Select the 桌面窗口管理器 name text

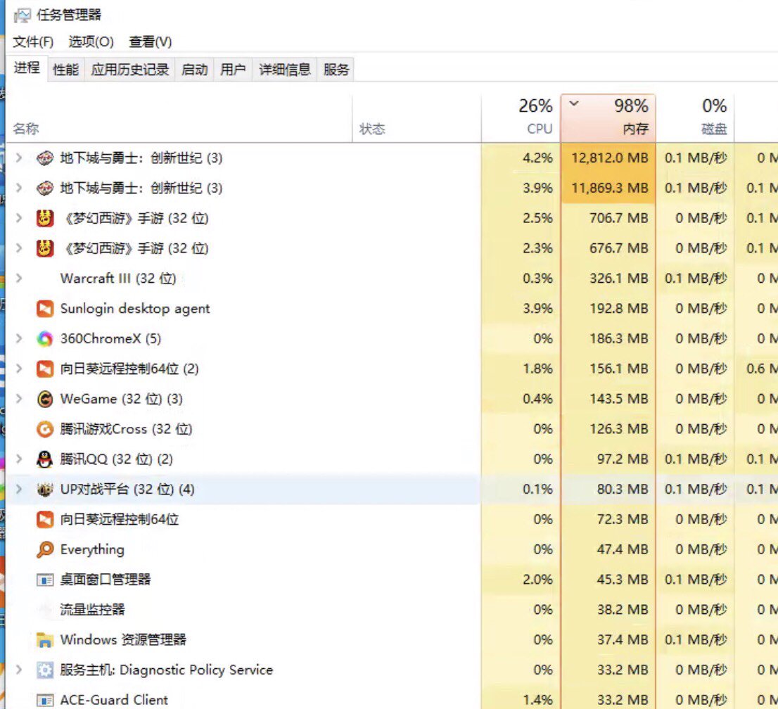(x=106, y=580)
